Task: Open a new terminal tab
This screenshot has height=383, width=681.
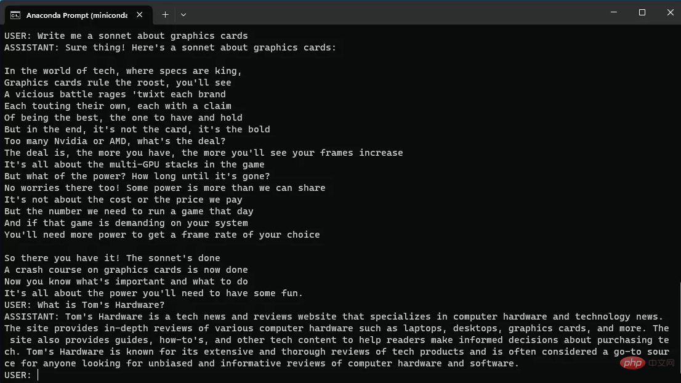Action: click(x=165, y=14)
